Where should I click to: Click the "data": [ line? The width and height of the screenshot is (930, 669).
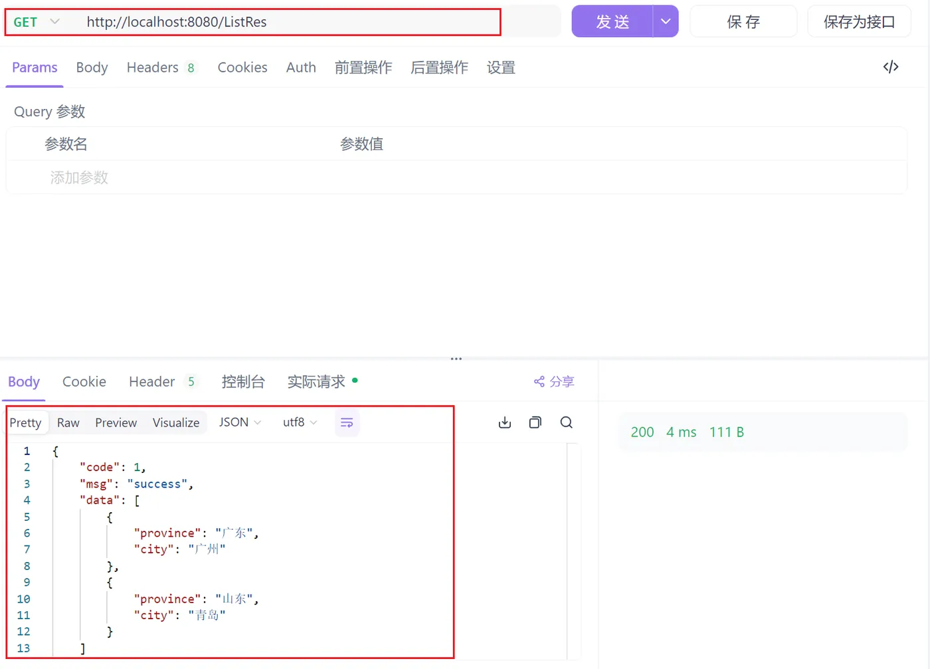tap(110, 500)
